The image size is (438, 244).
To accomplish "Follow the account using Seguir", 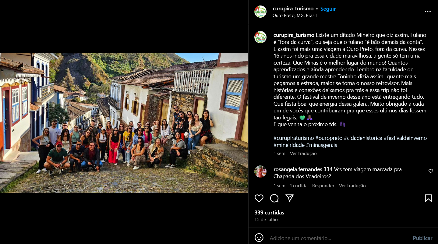I will 328,9.
